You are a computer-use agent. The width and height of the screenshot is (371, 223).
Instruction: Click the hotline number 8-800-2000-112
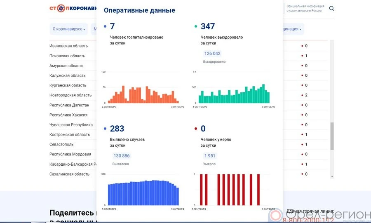[x=308, y=220]
